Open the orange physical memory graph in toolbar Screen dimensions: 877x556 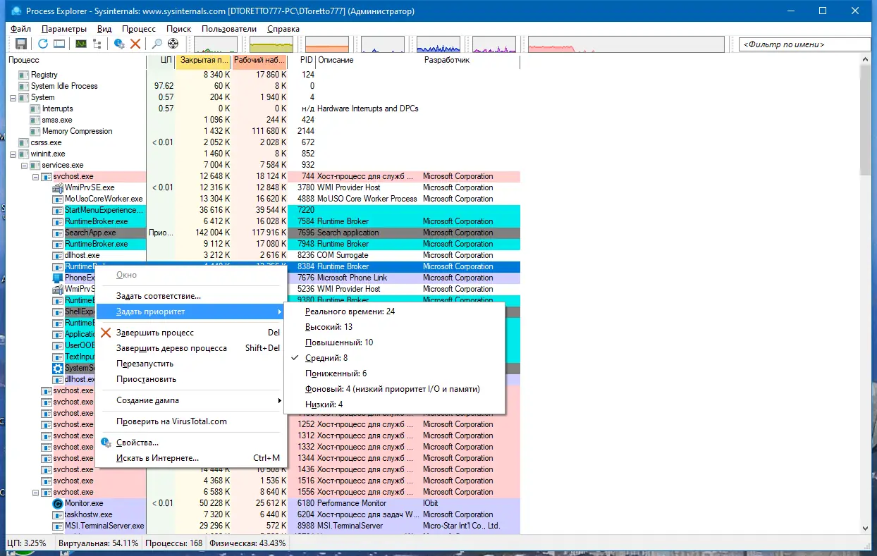(x=327, y=44)
